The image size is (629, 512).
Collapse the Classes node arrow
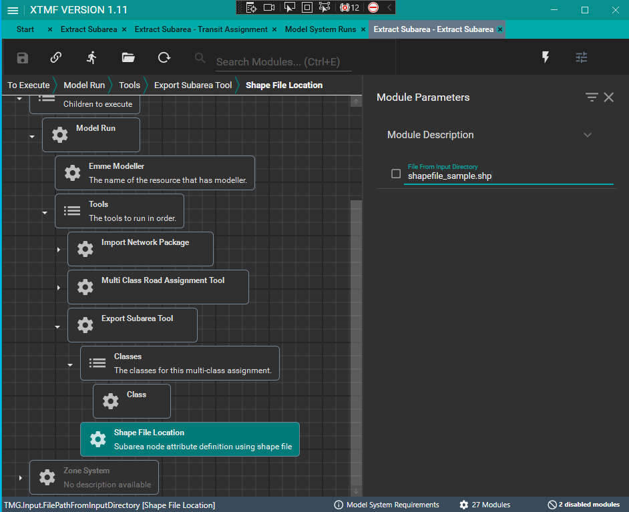[70, 365]
